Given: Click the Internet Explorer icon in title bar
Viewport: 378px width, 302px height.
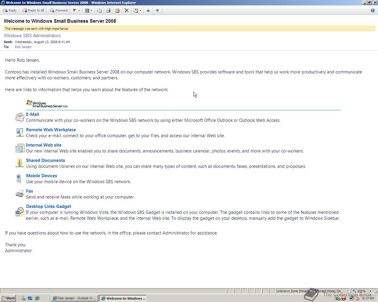Looking at the screenshot, I should coord(3,3).
